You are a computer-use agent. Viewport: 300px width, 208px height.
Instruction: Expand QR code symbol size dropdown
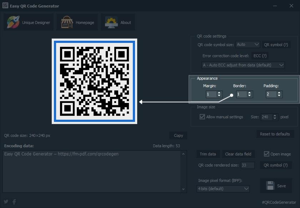[x=247, y=44]
